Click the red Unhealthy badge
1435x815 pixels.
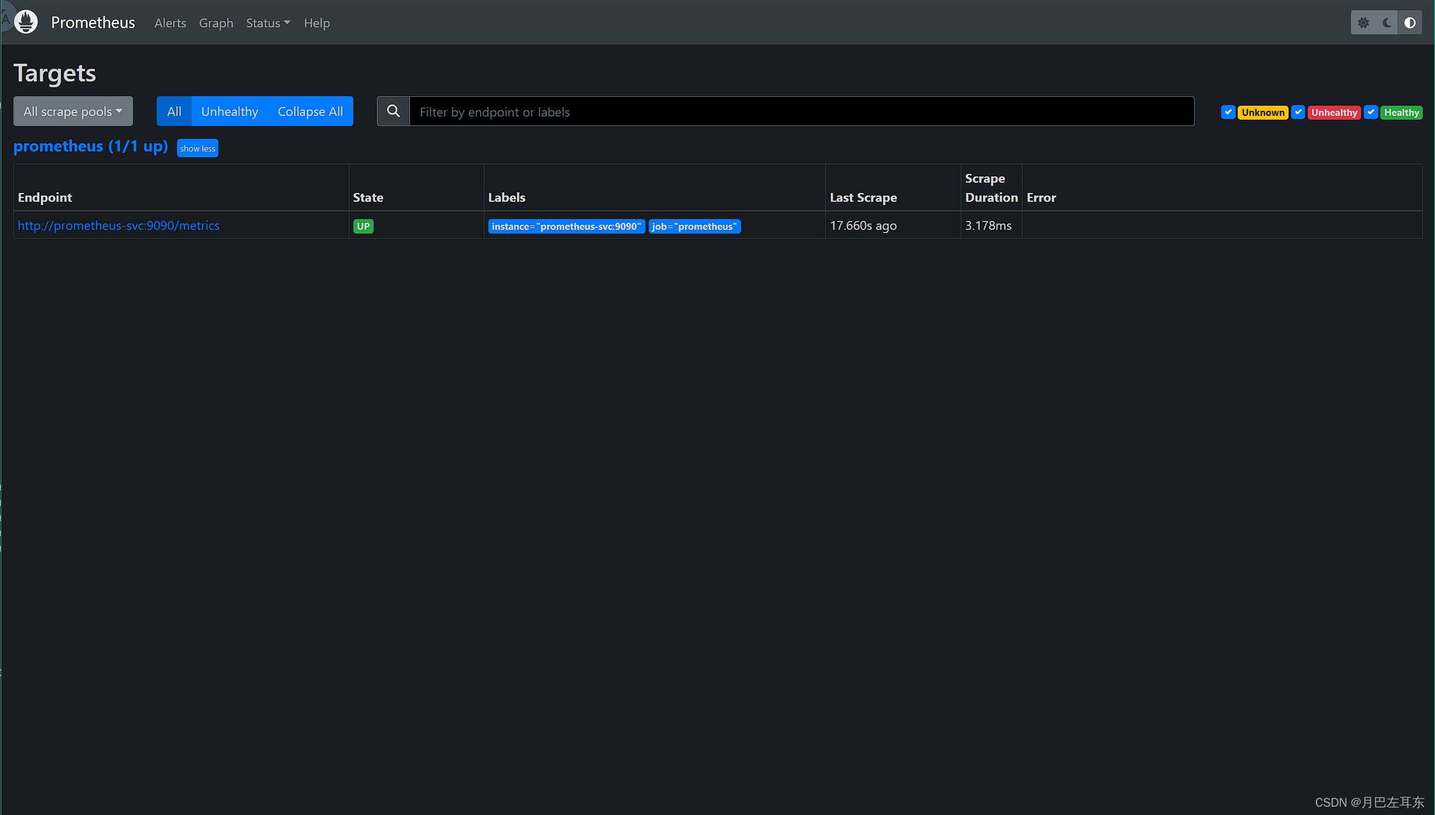point(1334,112)
